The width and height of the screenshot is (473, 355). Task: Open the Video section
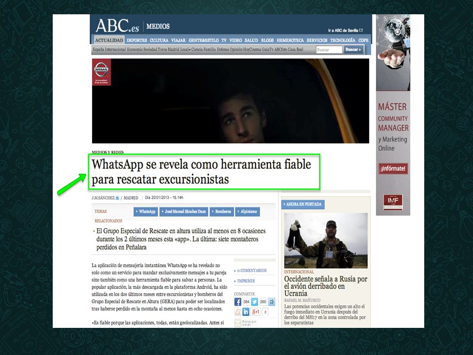(236, 40)
